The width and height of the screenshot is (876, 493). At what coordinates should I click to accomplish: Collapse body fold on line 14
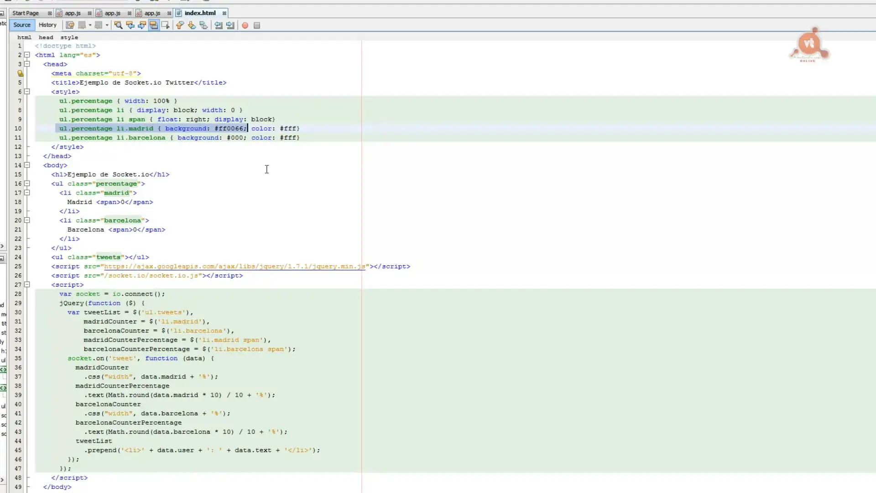[x=27, y=165]
